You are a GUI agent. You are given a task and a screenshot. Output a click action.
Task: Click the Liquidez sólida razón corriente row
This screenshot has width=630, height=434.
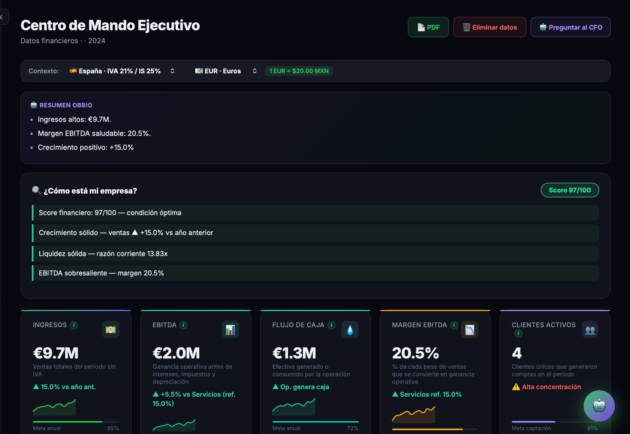point(315,253)
